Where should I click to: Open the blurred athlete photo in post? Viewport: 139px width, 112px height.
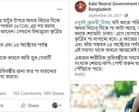pyautogui.click(x=105, y=96)
